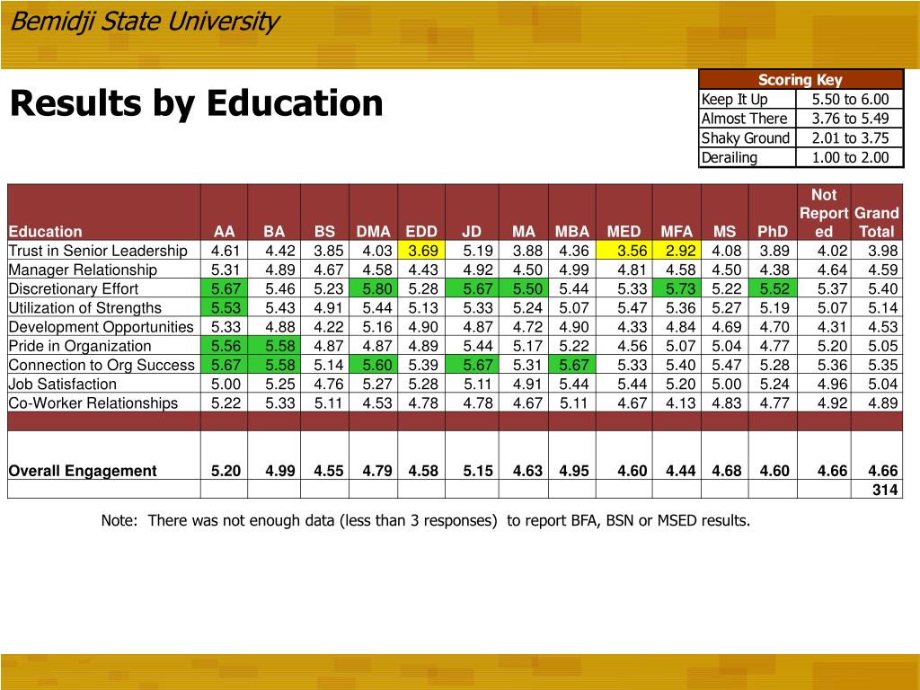This screenshot has height=690, width=920.
Task: Select the green 5.50 Discretionary Effort MA cell
Action: pos(524,288)
